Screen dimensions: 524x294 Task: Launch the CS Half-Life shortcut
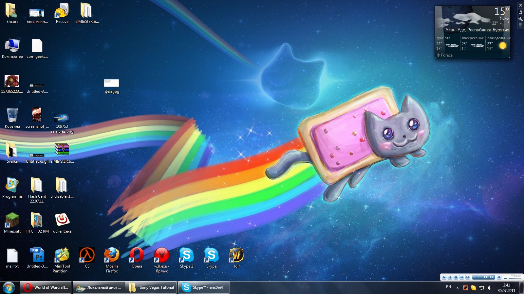[87, 258]
